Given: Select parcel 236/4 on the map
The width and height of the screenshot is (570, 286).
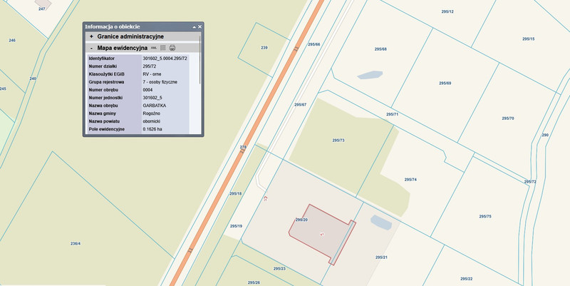Looking at the screenshot, I should click(75, 244).
